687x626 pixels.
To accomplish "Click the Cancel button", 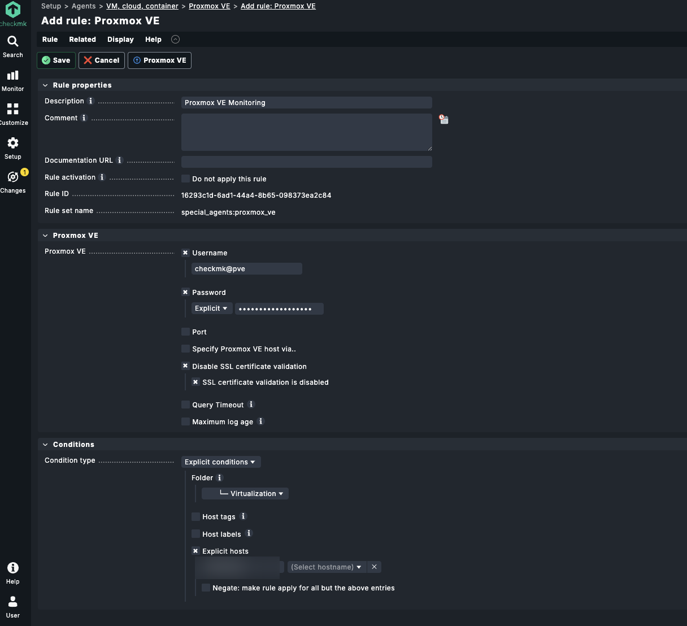I will (x=102, y=60).
